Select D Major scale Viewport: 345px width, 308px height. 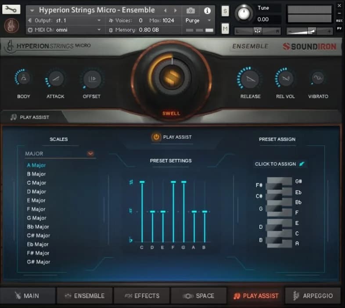point(36,192)
